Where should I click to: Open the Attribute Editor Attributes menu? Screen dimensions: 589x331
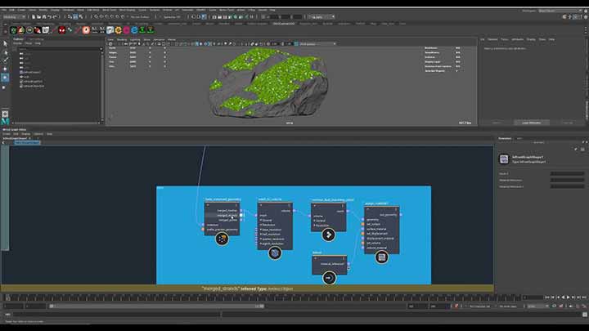517,39
